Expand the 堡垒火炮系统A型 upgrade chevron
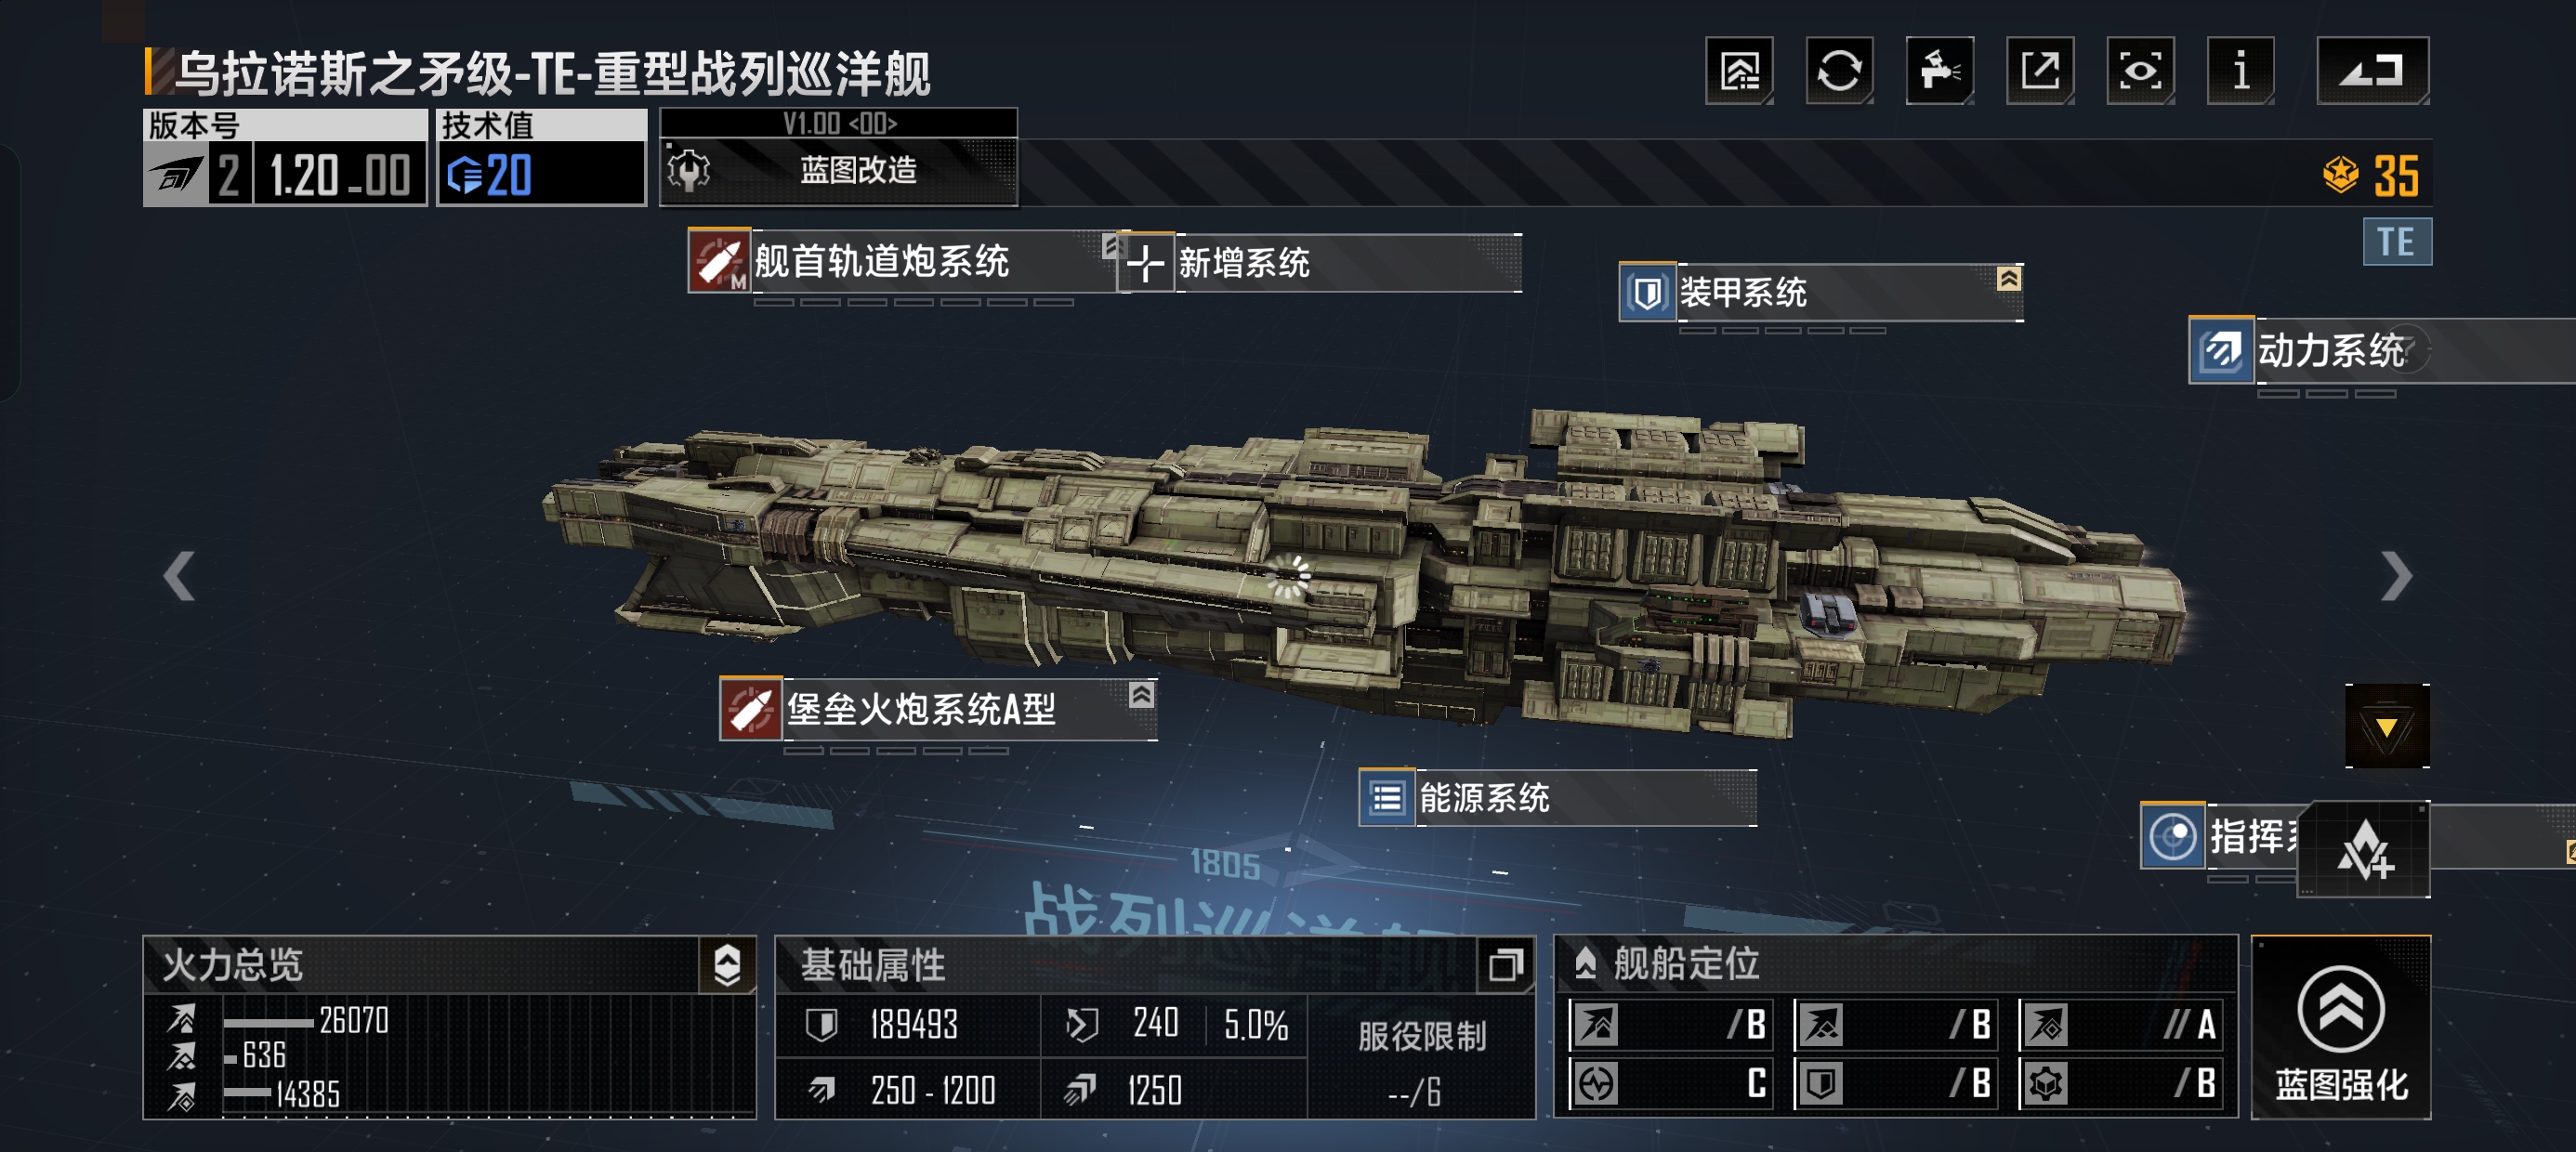Image resolution: width=2576 pixels, height=1152 pixels. coord(1141,695)
